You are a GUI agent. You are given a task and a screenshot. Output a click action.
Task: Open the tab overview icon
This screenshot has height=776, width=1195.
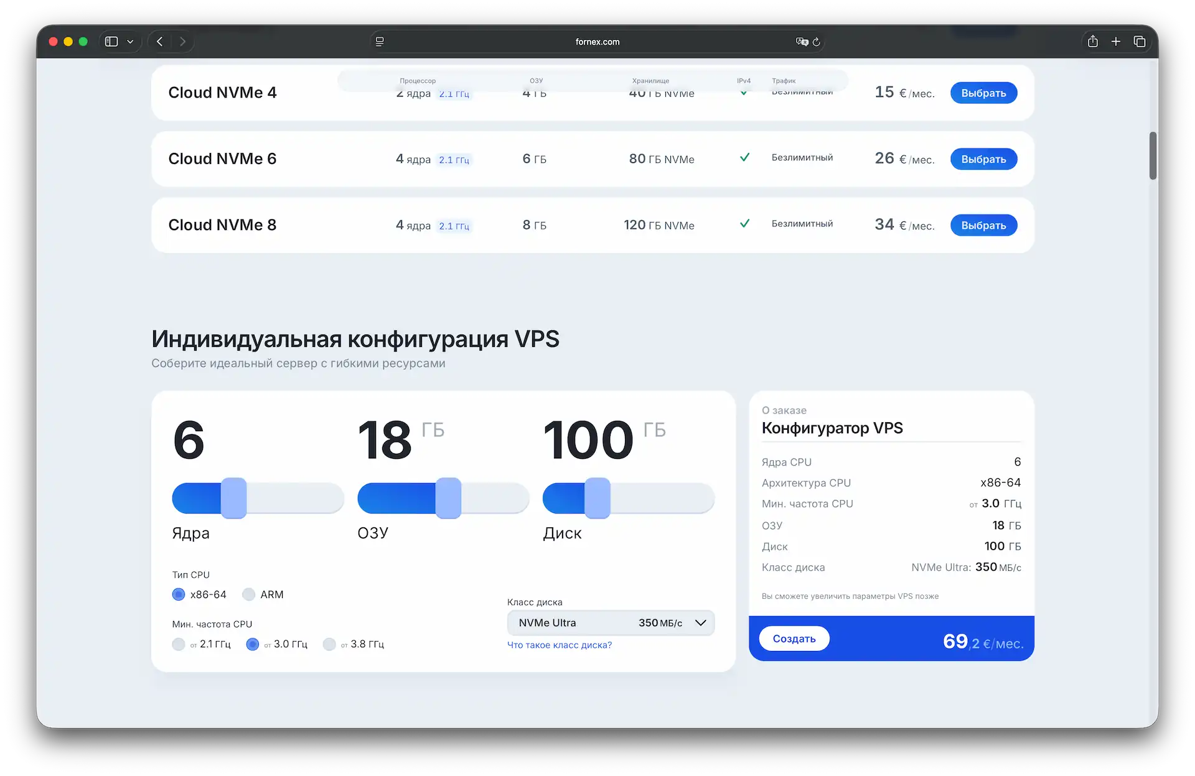pyautogui.click(x=1140, y=41)
